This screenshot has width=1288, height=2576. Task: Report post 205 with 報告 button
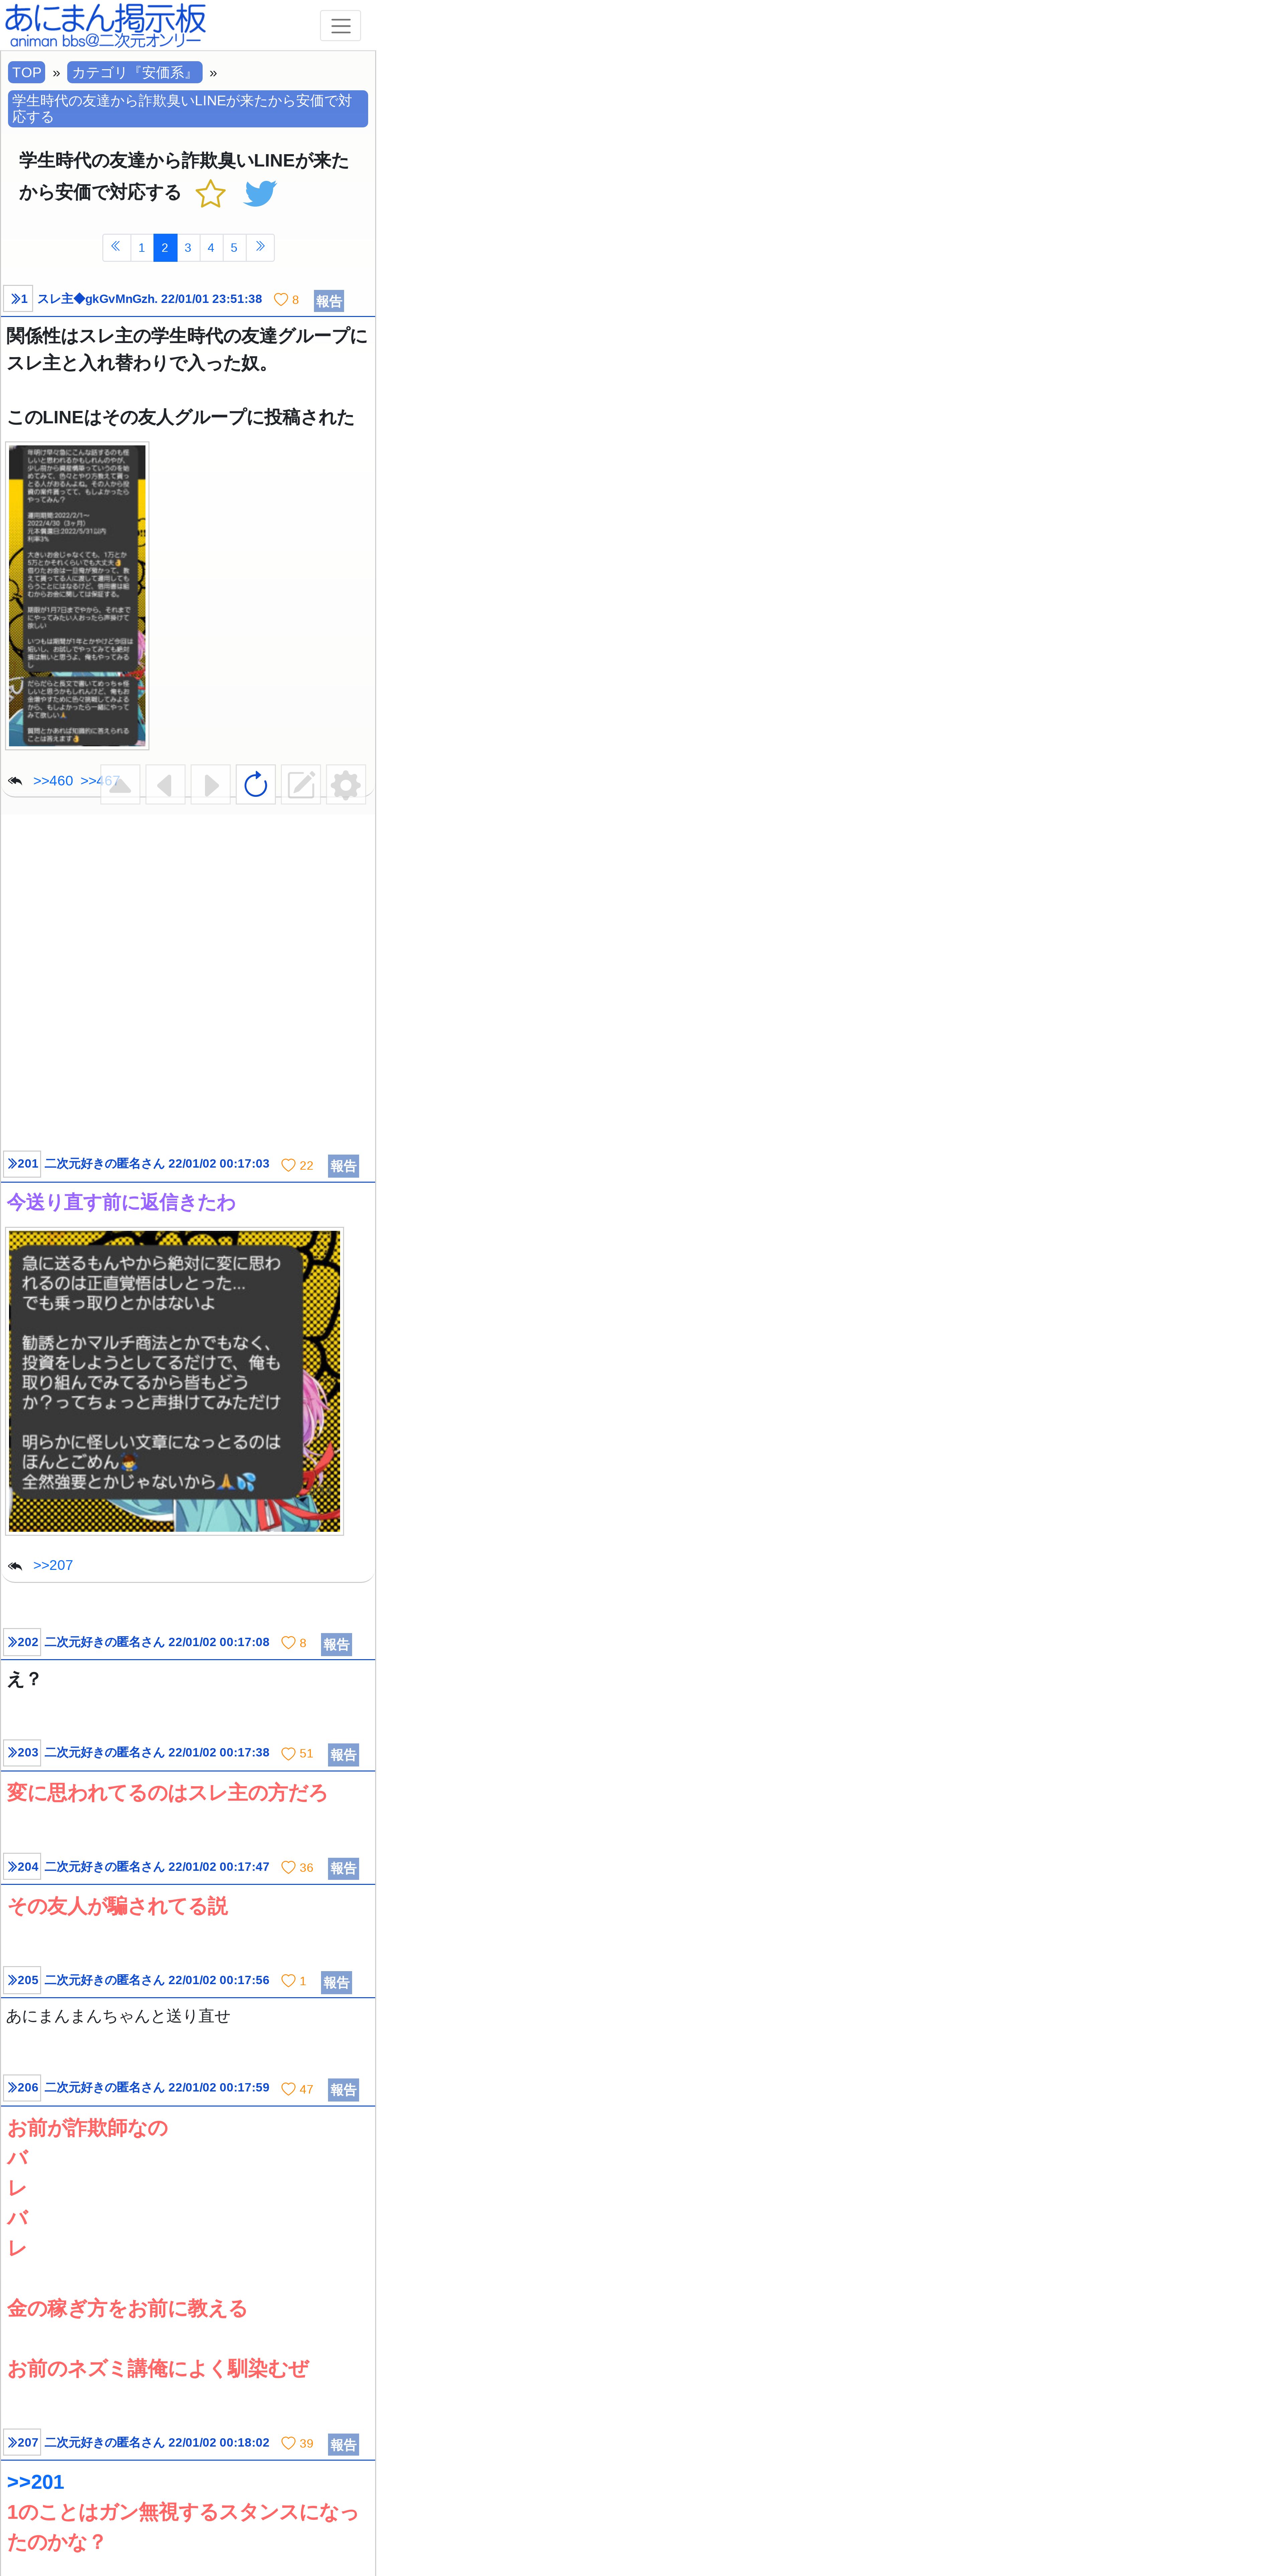point(336,1982)
